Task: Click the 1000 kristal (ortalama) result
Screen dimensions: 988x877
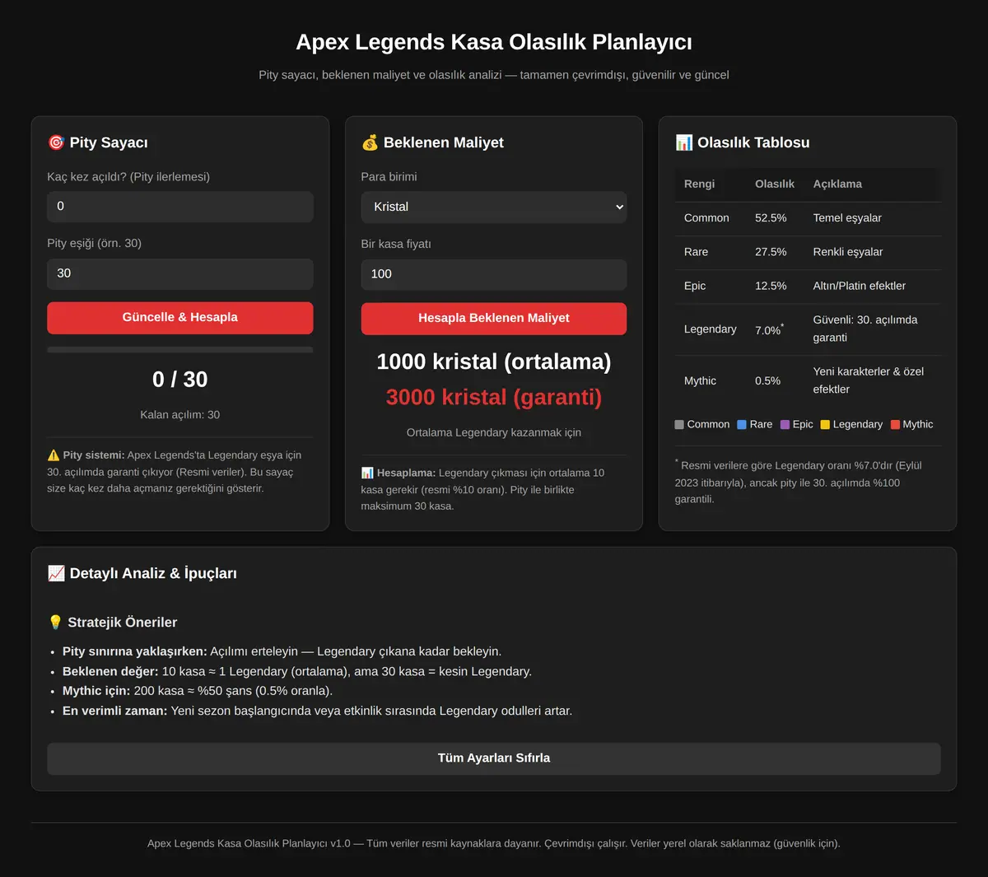Action: pyautogui.click(x=494, y=362)
